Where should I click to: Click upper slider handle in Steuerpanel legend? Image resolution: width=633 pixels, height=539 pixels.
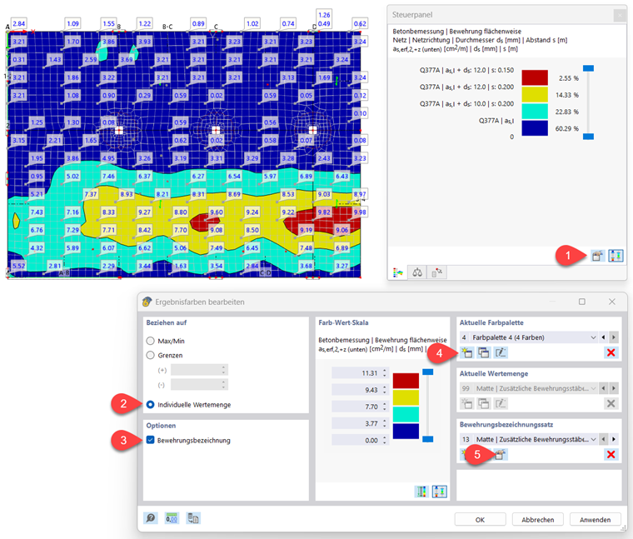[588, 68]
